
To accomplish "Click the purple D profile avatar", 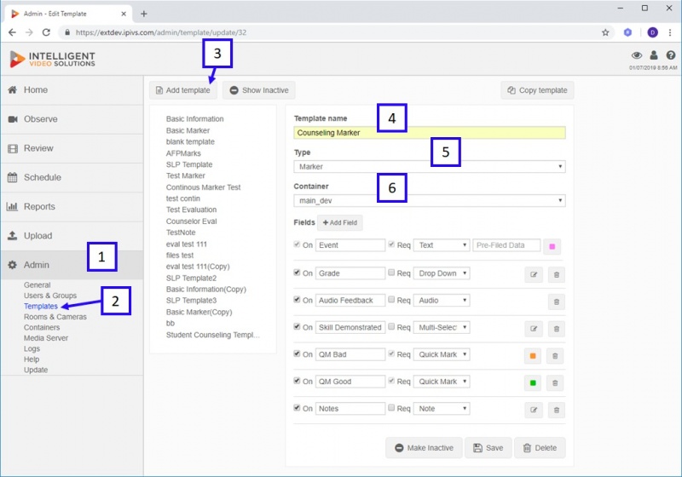I will coord(652,32).
